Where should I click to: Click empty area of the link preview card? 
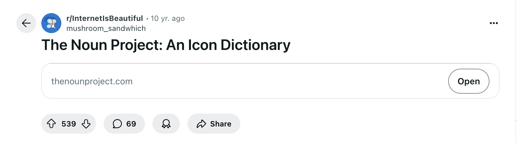tap(282, 81)
